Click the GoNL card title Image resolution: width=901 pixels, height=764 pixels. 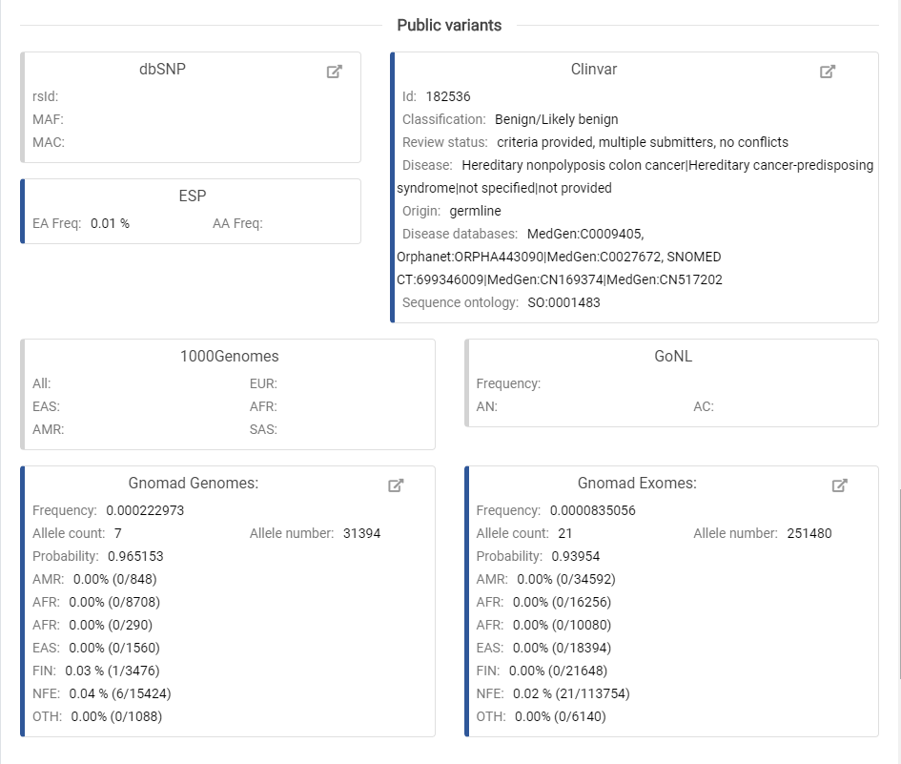tap(671, 357)
